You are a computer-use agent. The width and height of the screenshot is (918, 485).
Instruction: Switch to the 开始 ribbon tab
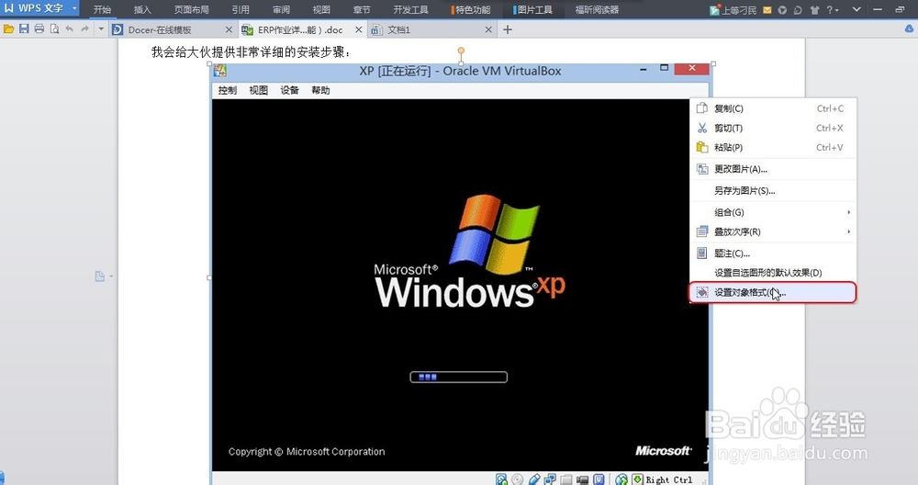102,9
